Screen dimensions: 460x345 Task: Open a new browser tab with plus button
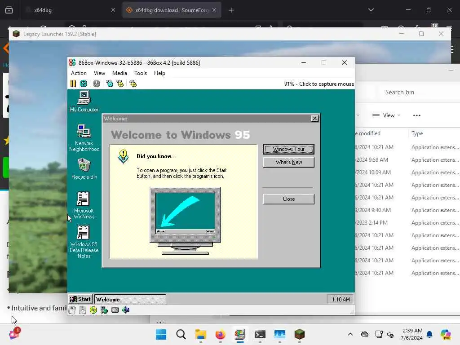pos(231,10)
